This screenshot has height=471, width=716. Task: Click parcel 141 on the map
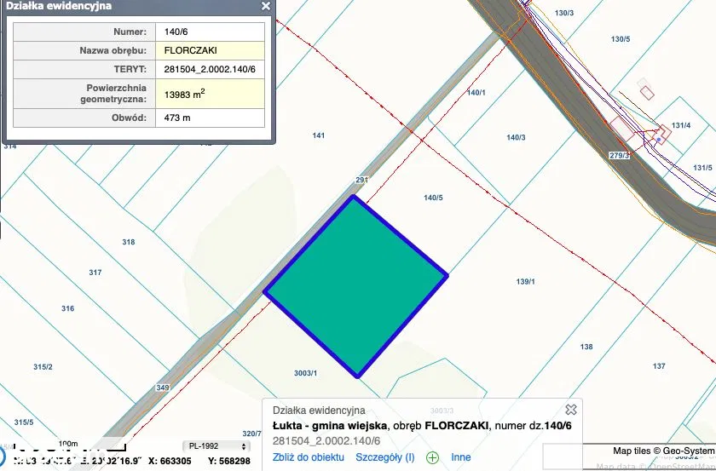319,135
